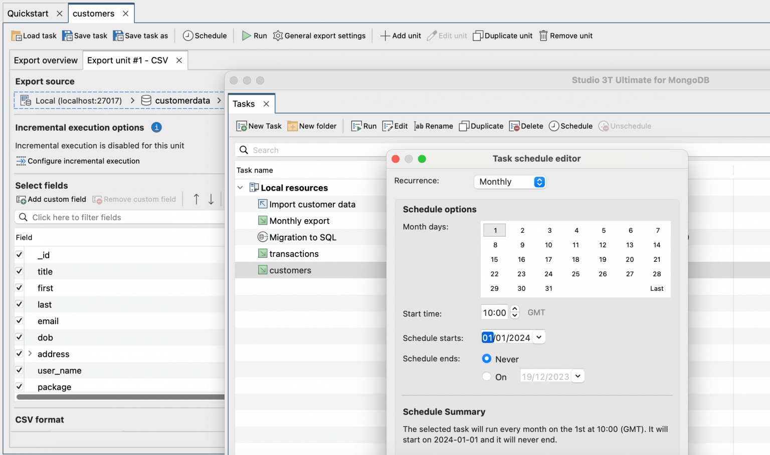The height and width of the screenshot is (455, 770).
Task: Add a new export unit
Action: point(401,36)
